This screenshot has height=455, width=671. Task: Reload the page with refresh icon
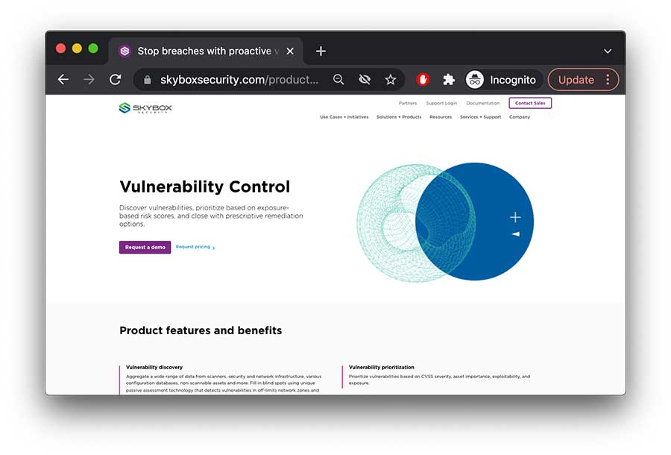pyautogui.click(x=115, y=80)
